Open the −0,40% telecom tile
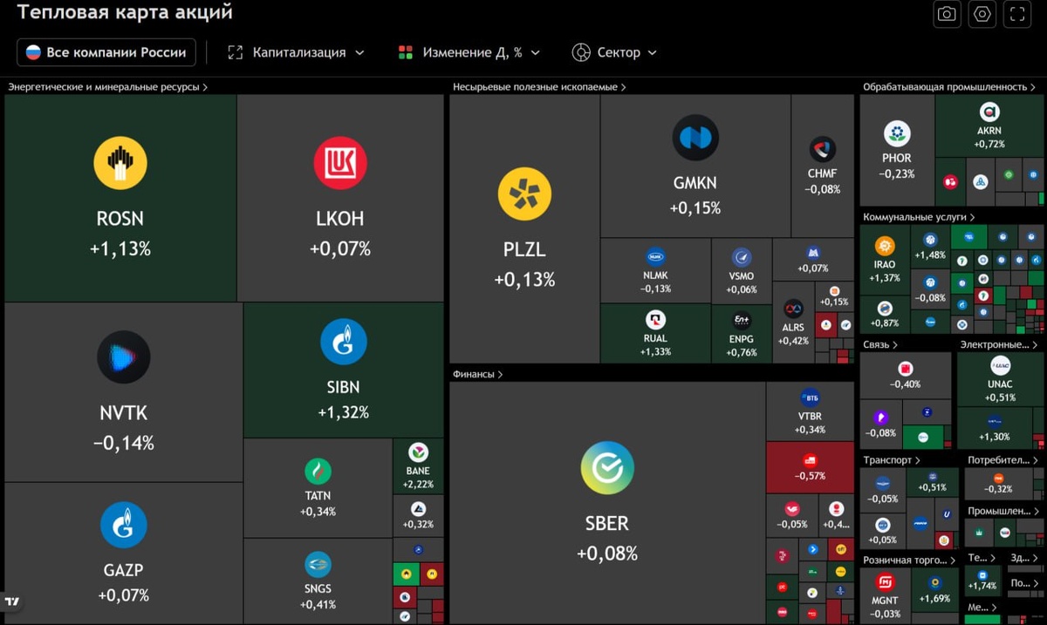 pos(905,375)
